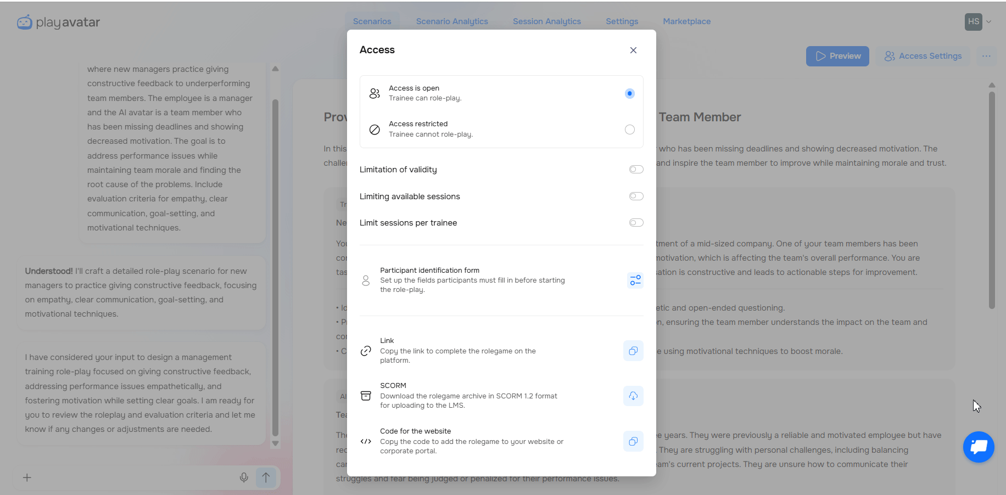
Task: Close the Access dialog
Action: click(x=633, y=50)
